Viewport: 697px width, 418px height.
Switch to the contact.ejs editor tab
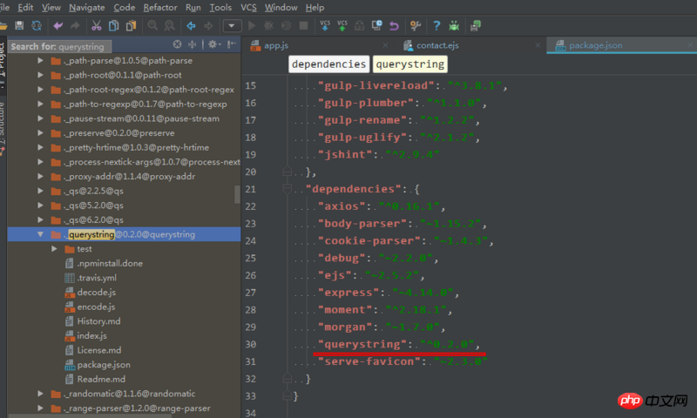(437, 45)
